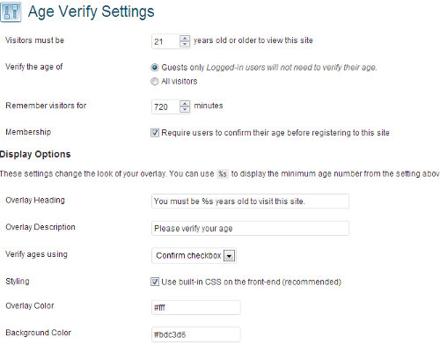This screenshot has width=440, height=352.
Task: Click the Membership checkbox label text
Action: click(x=275, y=133)
